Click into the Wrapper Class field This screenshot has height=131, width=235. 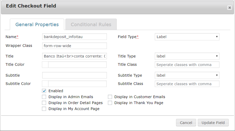coord(74,46)
